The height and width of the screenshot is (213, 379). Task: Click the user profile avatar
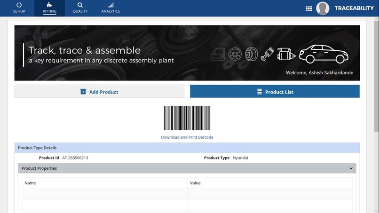[x=323, y=8]
